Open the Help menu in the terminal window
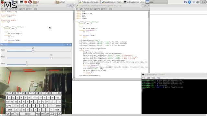 [x=158, y=78]
